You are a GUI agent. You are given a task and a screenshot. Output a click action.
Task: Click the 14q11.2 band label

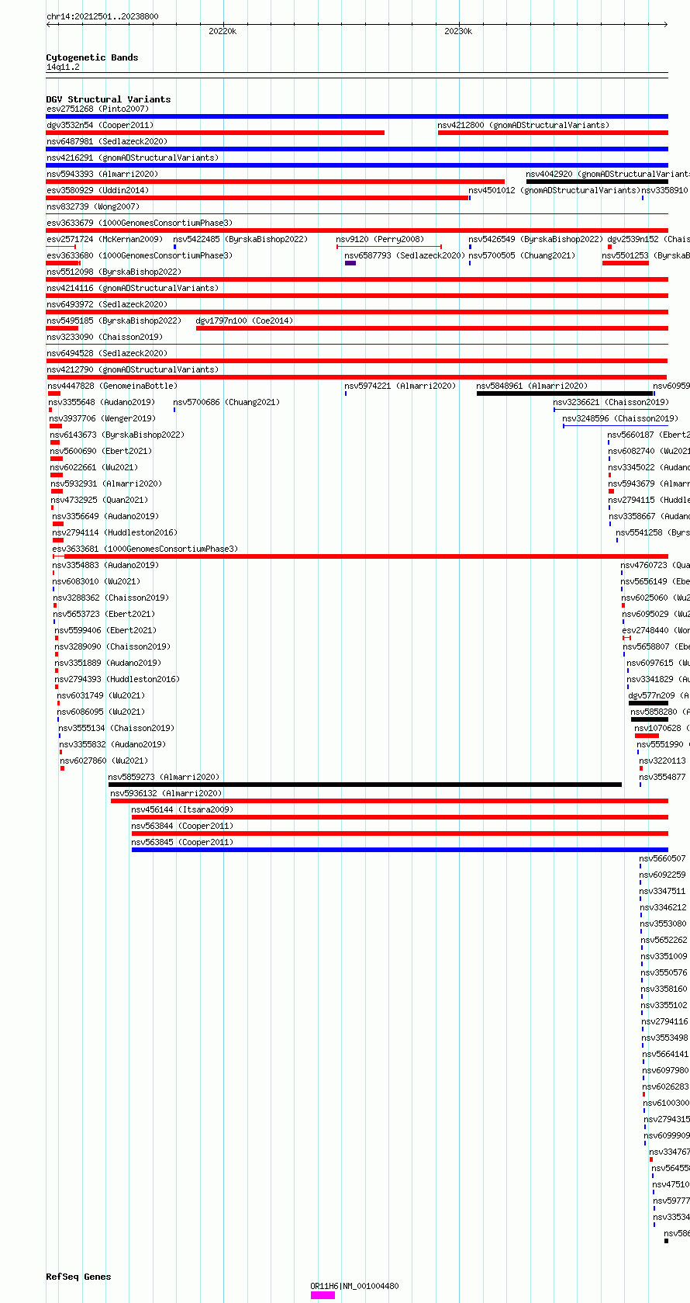[63, 67]
